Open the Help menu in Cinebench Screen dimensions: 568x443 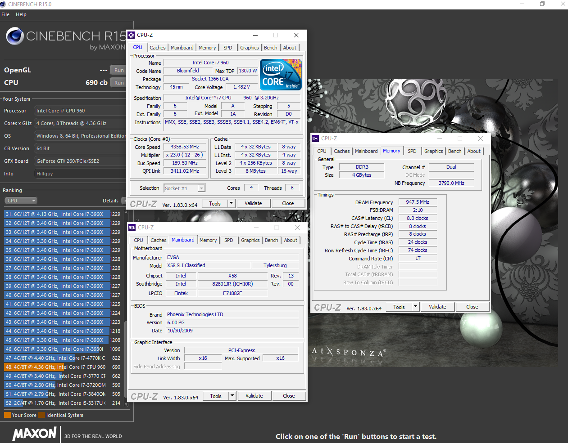tap(21, 14)
